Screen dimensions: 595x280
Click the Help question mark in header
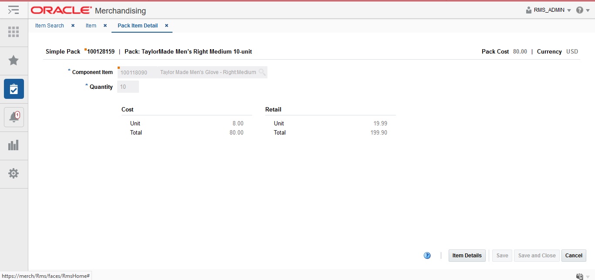pos(579,10)
